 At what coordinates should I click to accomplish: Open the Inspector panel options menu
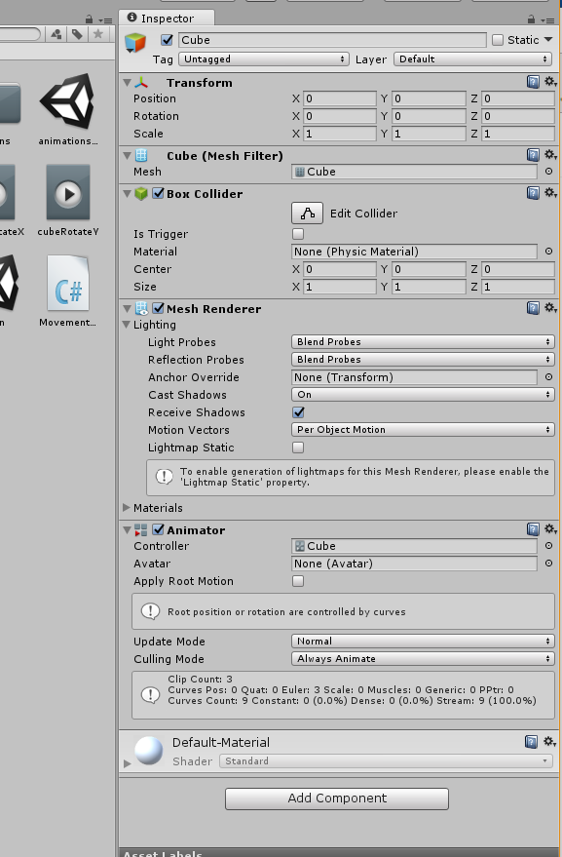click(547, 20)
